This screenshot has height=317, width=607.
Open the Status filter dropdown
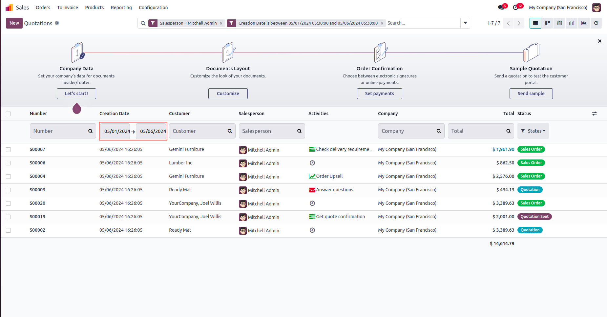(533, 131)
